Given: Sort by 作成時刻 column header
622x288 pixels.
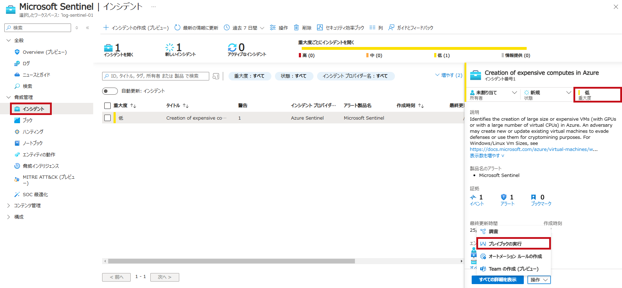Looking at the screenshot, I should pyautogui.click(x=410, y=106).
